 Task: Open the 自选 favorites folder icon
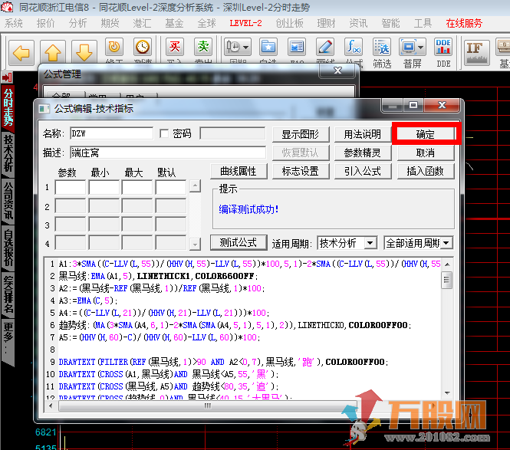pos(268,48)
